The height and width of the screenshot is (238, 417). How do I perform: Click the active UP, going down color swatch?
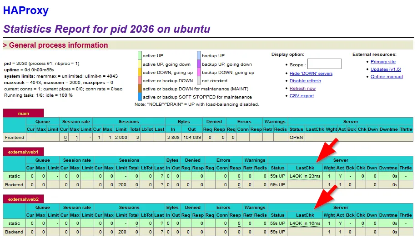pyautogui.click(x=140, y=64)
